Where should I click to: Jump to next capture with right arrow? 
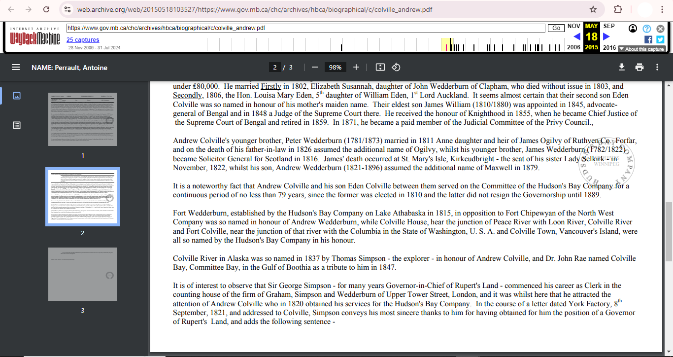(606, 36)
